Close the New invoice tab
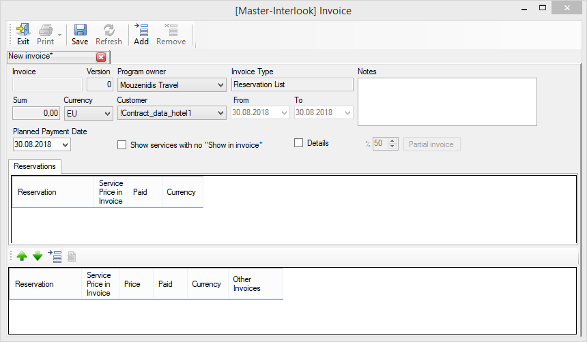 pos(101,57)
